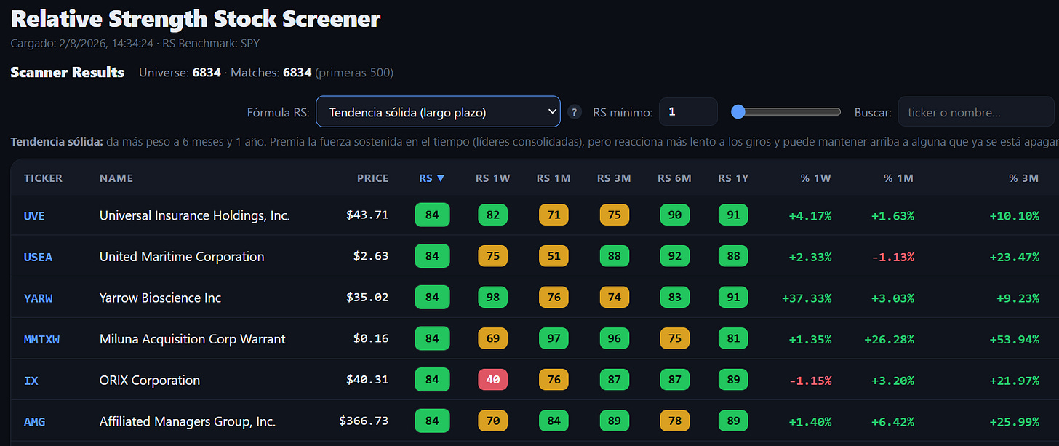Sort table by PRICE column
The height and width of the screenshot is (446, 1059).
[373, 178]
